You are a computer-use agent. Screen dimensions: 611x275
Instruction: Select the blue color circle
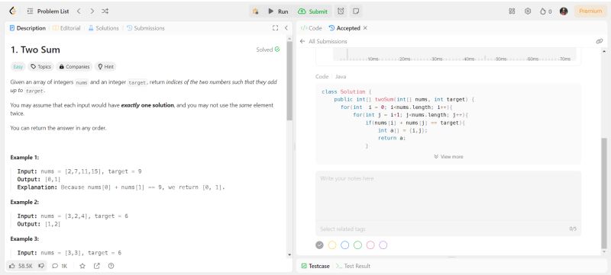(345, 245)
